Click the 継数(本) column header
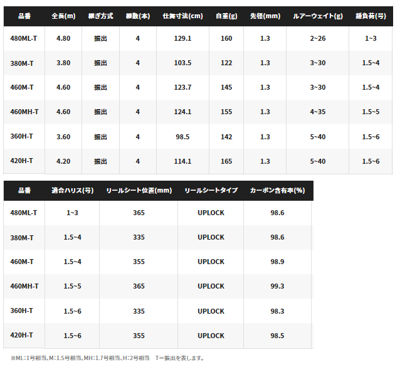The height and width of the screenshot is (367, 395). [x=138, y=16]
